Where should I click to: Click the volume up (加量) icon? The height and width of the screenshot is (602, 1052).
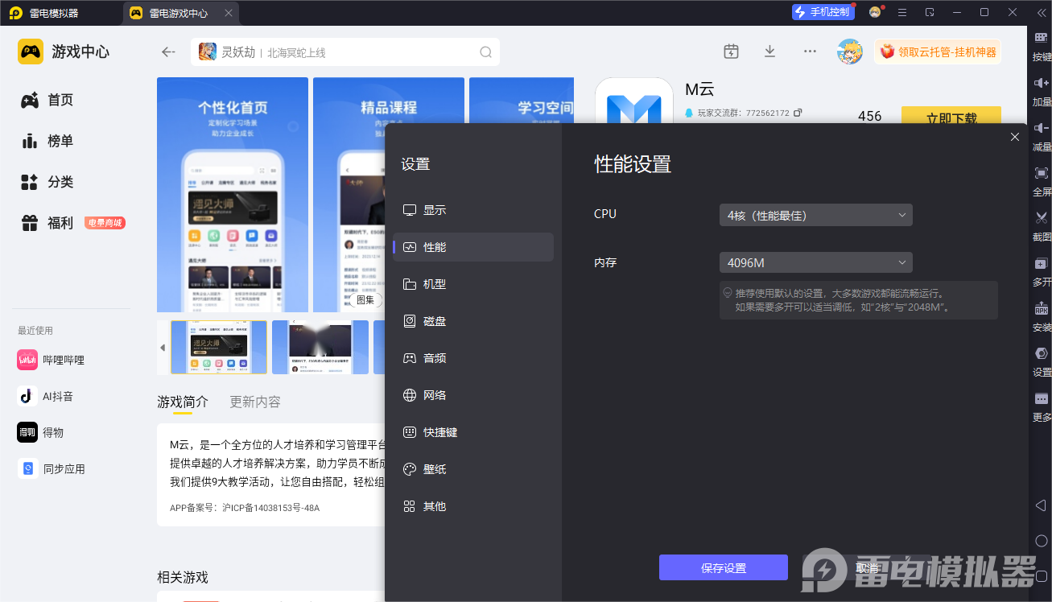1041,84
